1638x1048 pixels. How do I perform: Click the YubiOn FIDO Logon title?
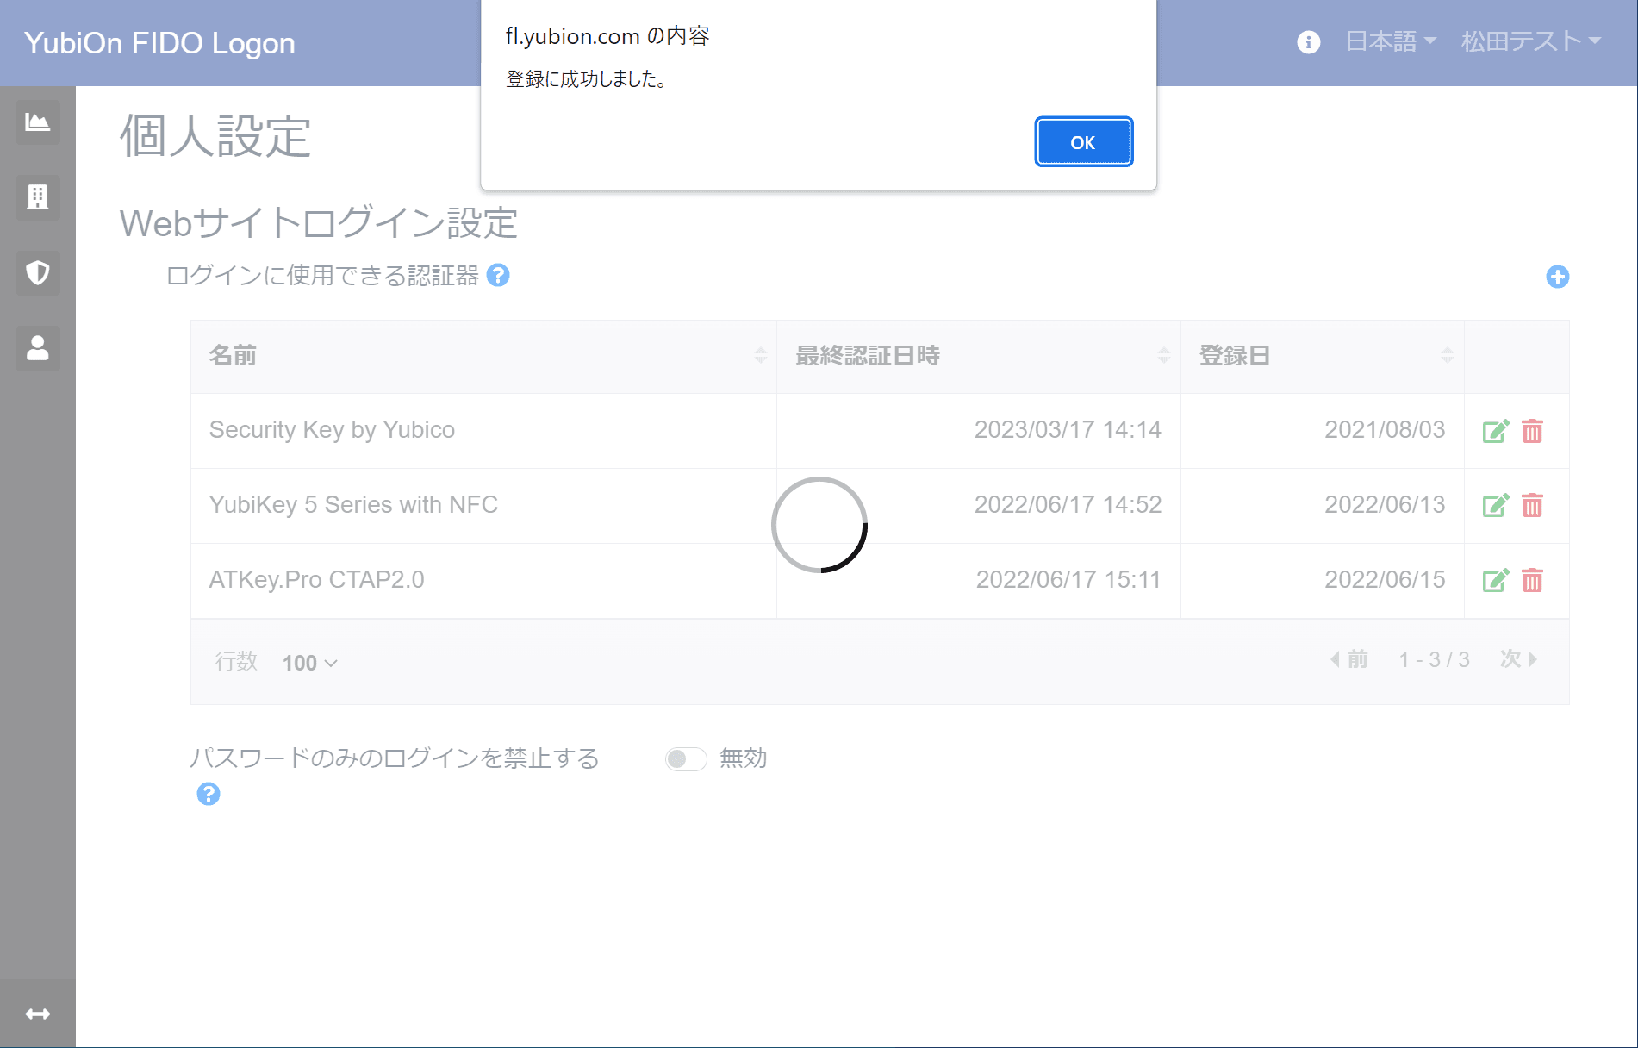(159, 42)
